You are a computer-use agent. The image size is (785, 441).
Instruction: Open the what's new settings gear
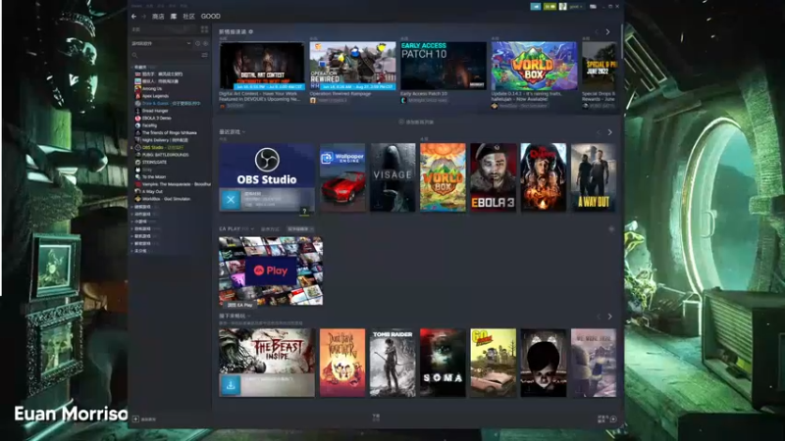(x=251, y=31)
